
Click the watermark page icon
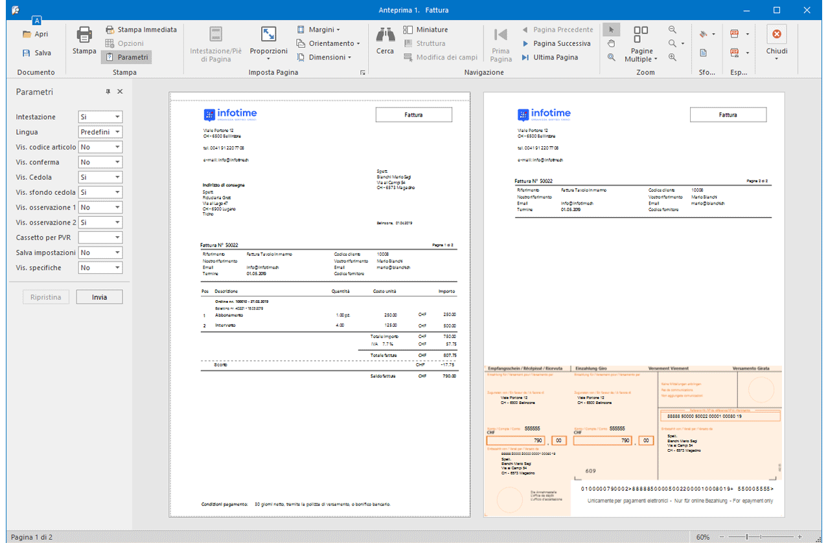pyautogui.click(x=704, y=53)
